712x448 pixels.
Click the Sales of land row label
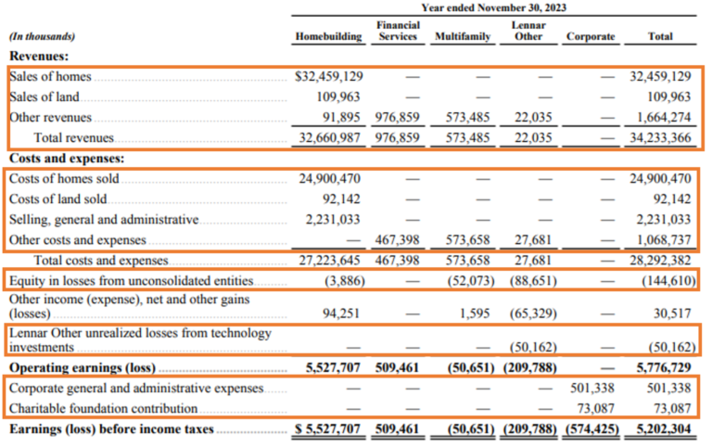click(44, 96)
